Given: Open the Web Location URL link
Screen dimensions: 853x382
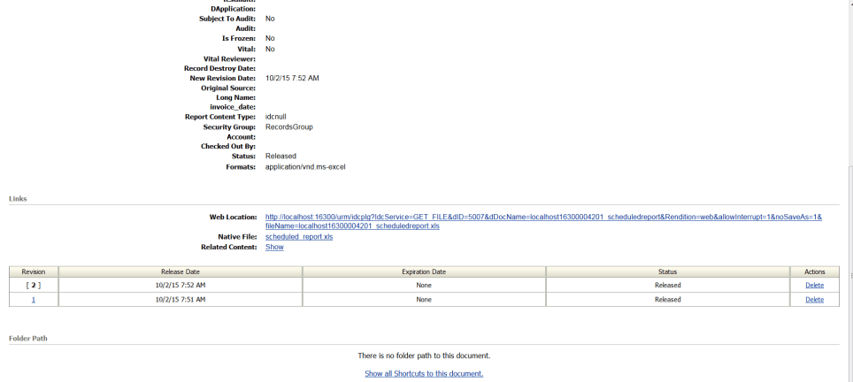Looking at the screenshot, I should [x=542, y=218].
